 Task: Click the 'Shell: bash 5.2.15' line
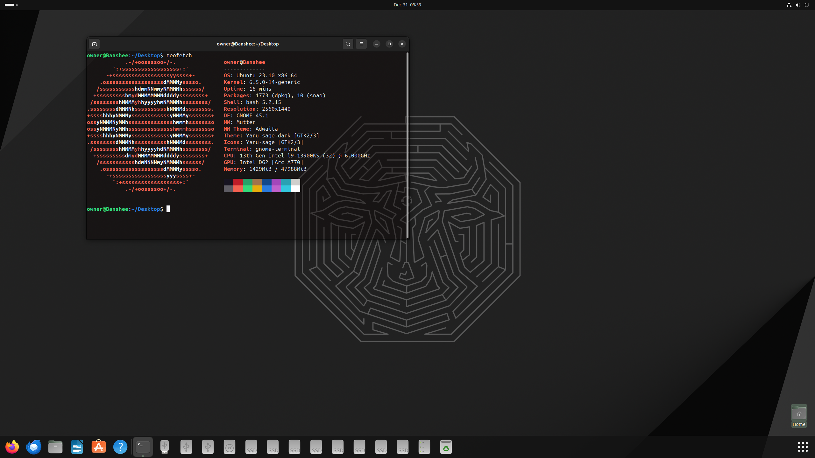252,102
